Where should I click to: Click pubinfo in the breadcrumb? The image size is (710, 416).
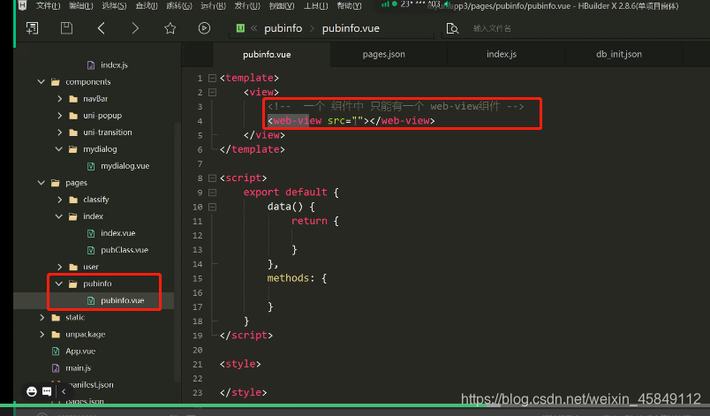tap(283, 28)
